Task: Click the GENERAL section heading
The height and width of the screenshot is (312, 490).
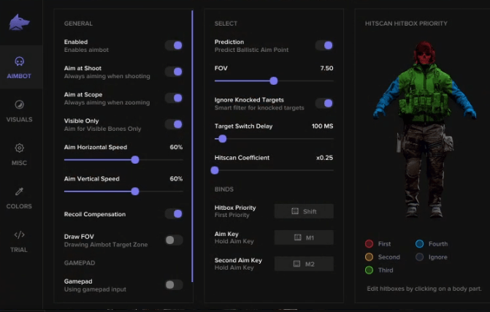Action: [x=78, y=23]
